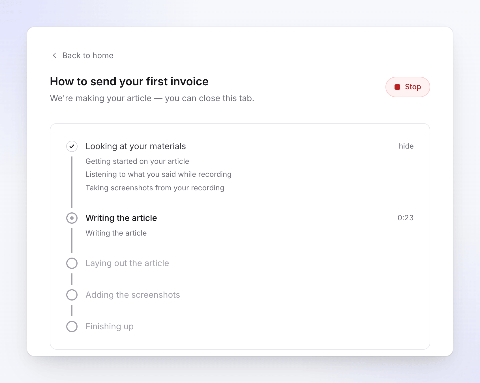Select the Adding the screenshots step
480x383 pixels.
coord(133,295)
